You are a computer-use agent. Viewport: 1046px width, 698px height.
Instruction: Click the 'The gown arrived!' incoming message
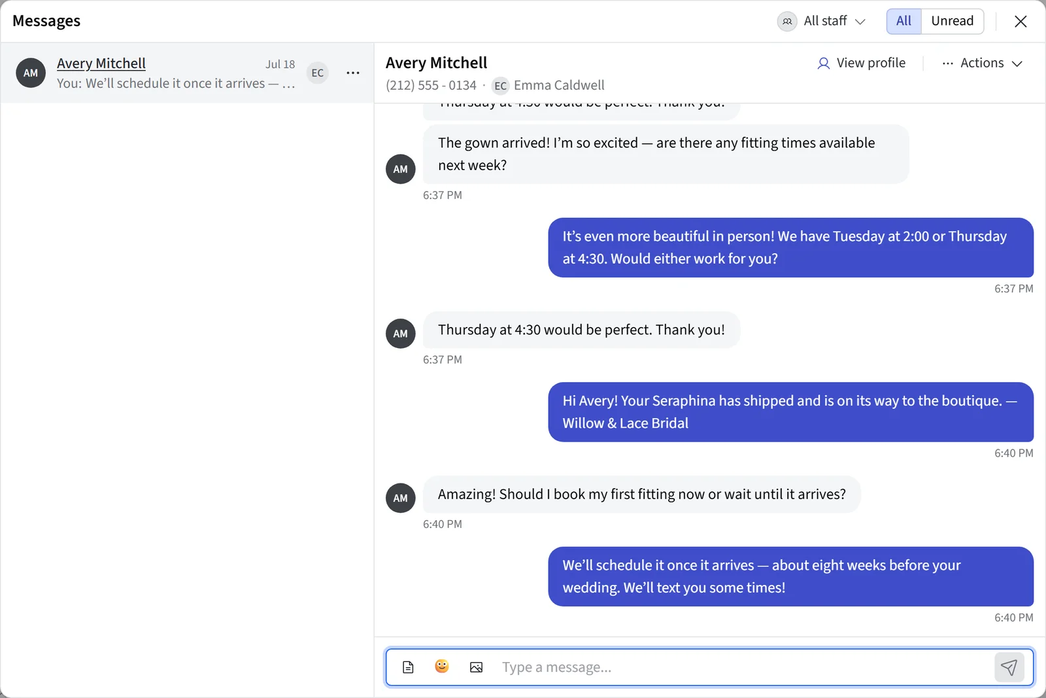point(666,154)
